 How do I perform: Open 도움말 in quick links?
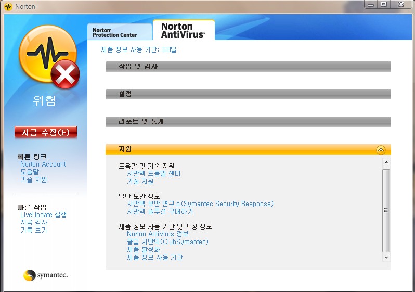click(x=30, y=172)
